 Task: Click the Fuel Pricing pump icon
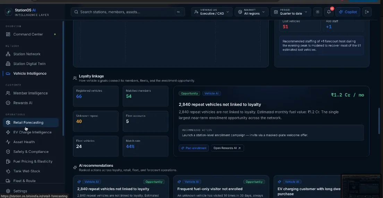(8, 162)
